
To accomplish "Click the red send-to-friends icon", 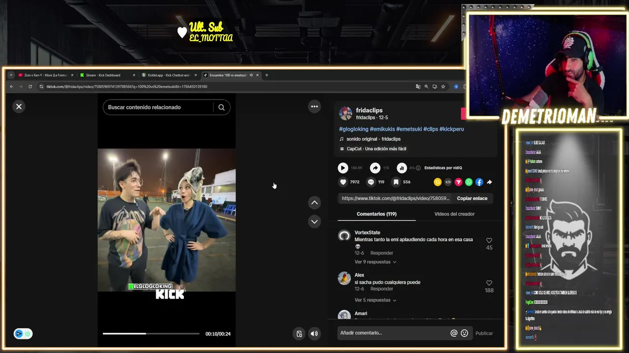I will point(458,182).
